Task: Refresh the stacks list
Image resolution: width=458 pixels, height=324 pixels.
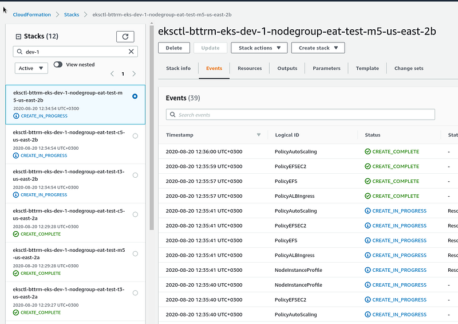Action: coord(125,37)
